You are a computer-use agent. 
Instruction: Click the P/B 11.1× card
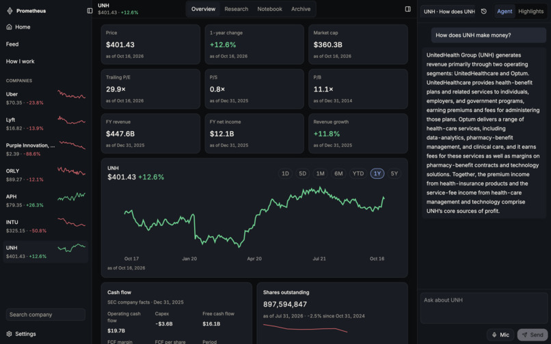[358, 89]
